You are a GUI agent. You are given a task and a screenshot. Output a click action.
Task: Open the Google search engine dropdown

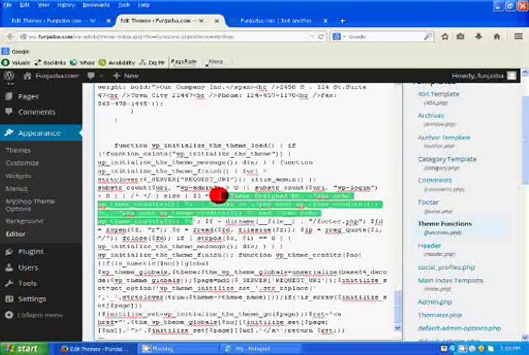[338, 36]
